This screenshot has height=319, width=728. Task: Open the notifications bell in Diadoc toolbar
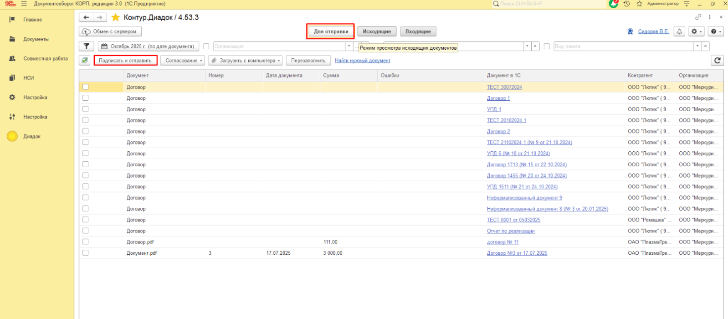tap(679, 31)
